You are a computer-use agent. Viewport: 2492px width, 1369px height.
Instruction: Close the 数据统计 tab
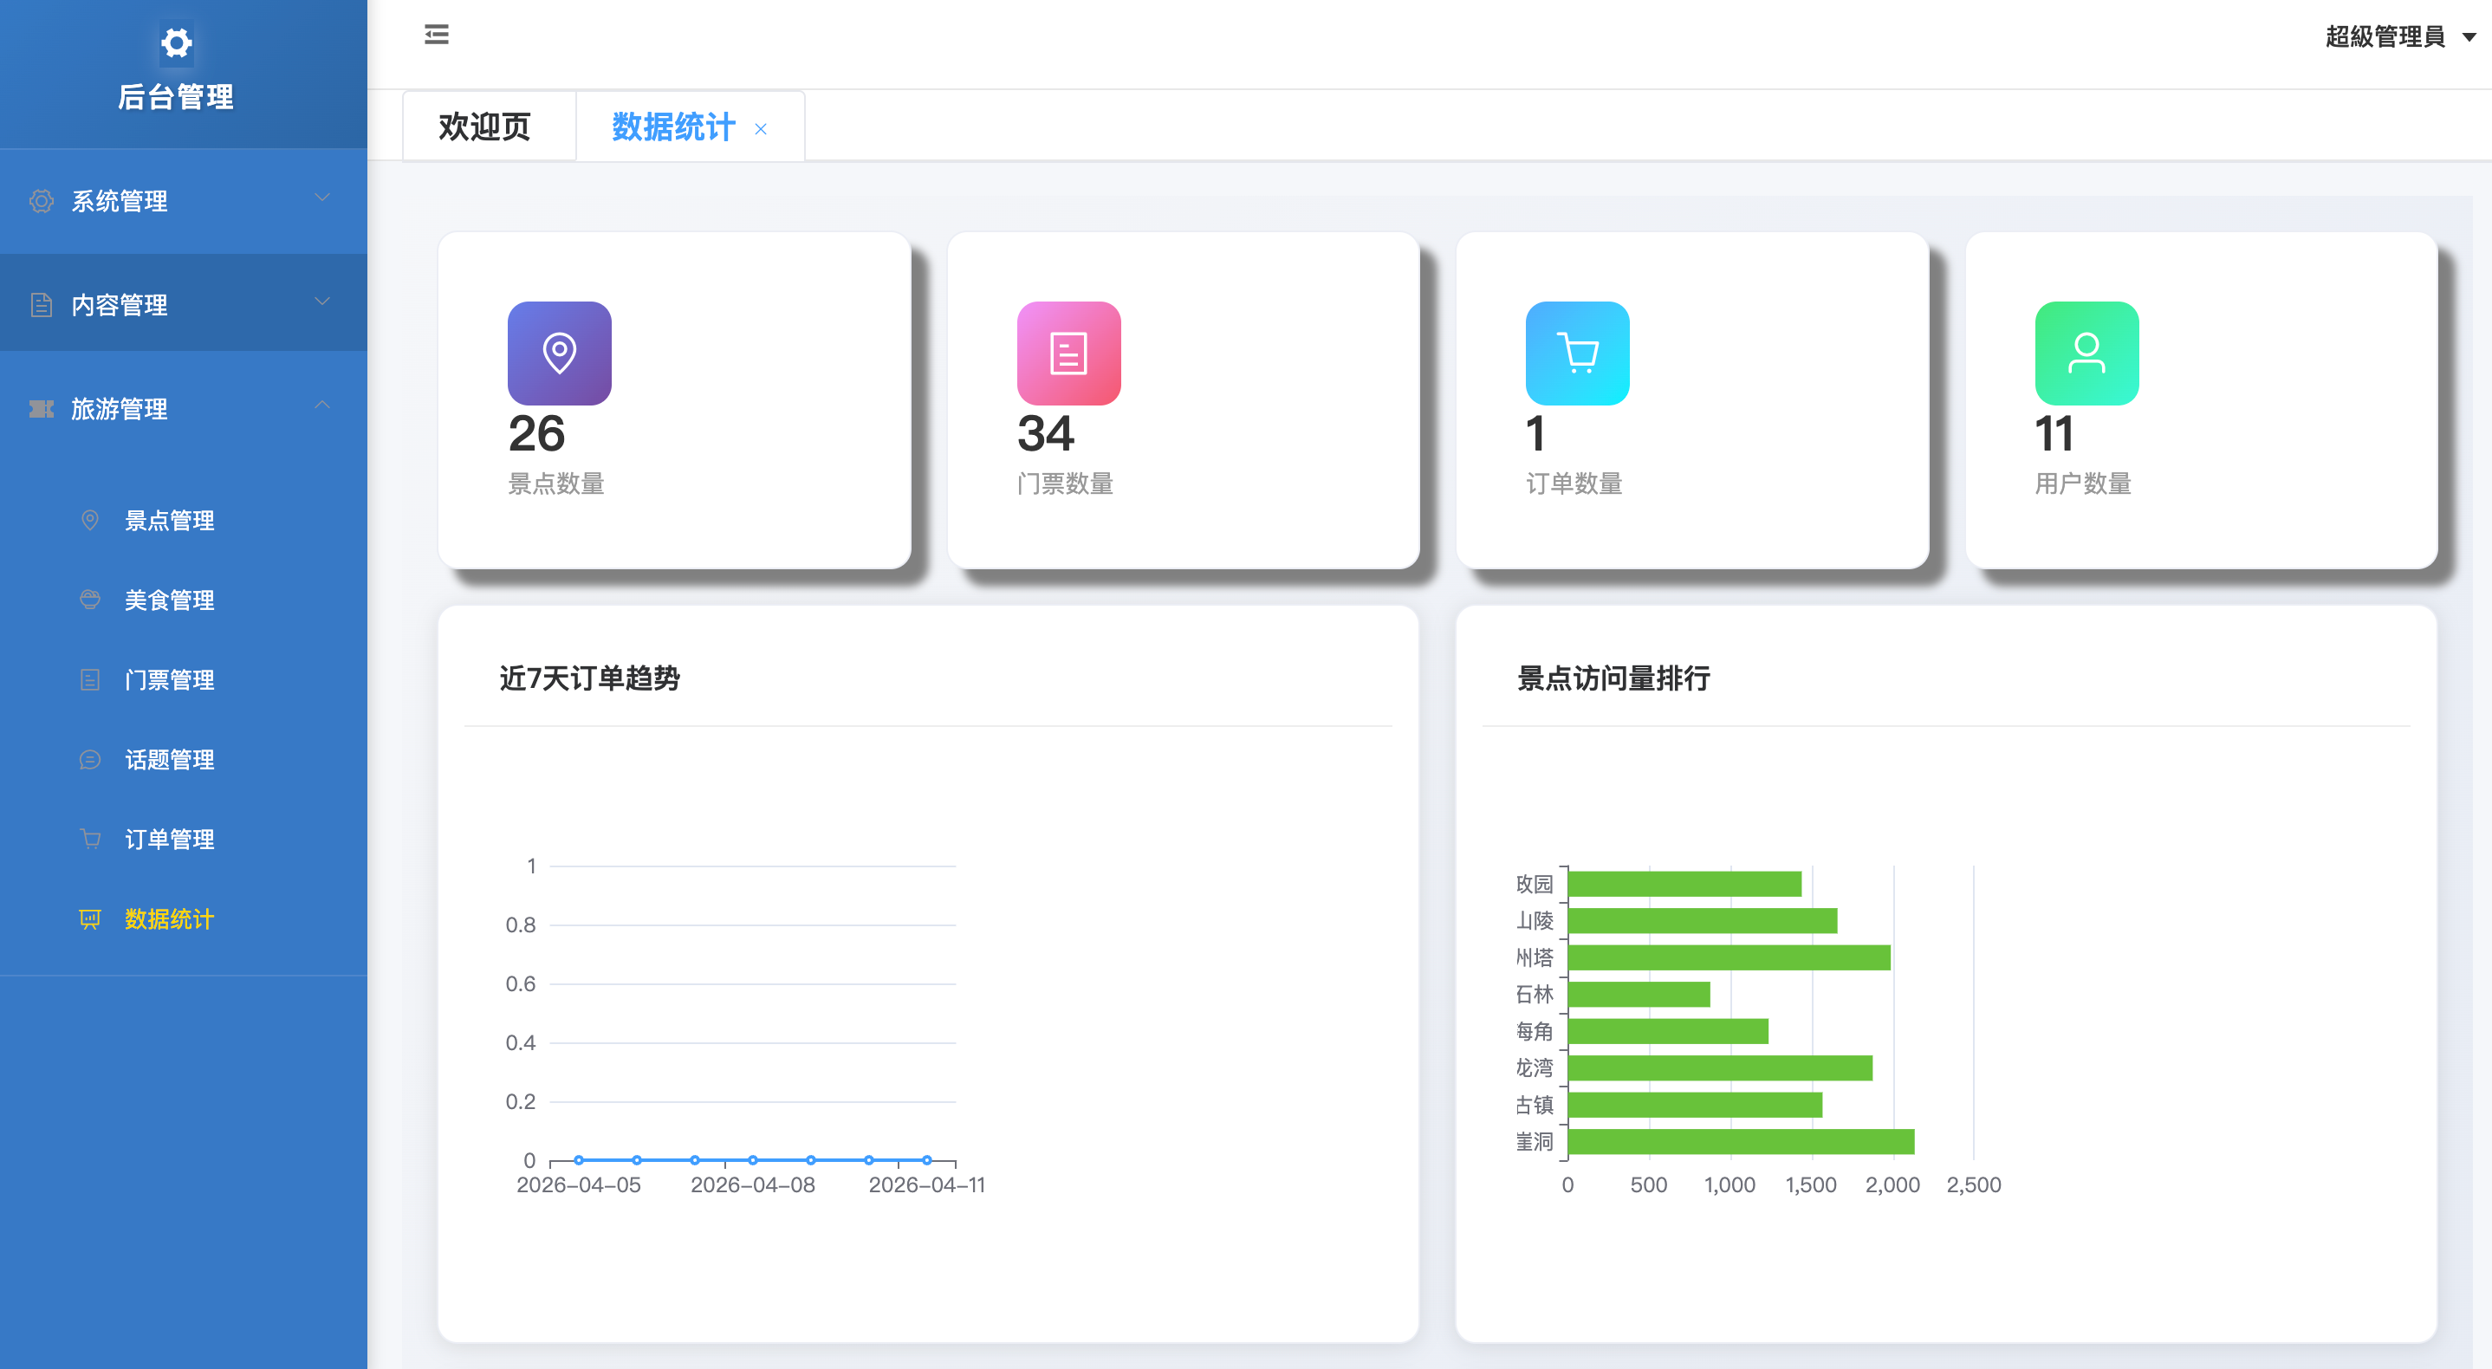(761, 129)
